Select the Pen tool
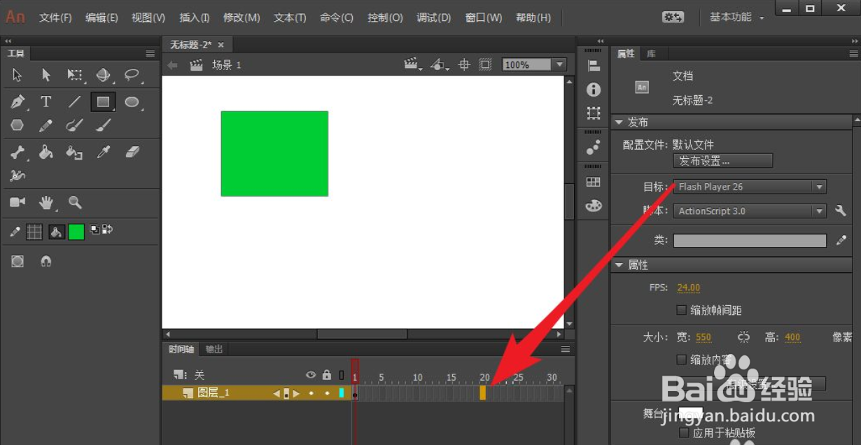The width and height of the screenshot is (861, 445). 17,101
